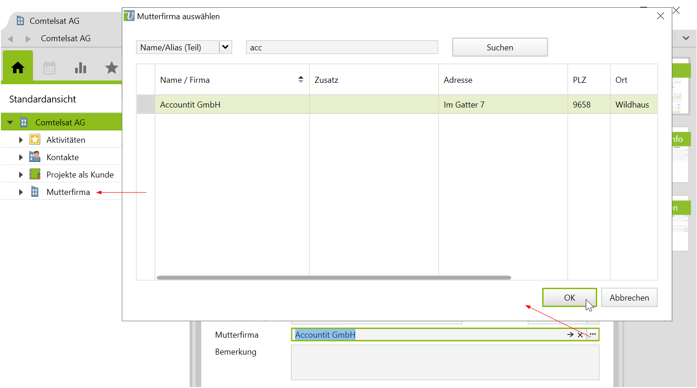This screenshot has height=388, width=697.
Task: Click the clear X icon in Mutterfirma field
Action: pos(580,335)
